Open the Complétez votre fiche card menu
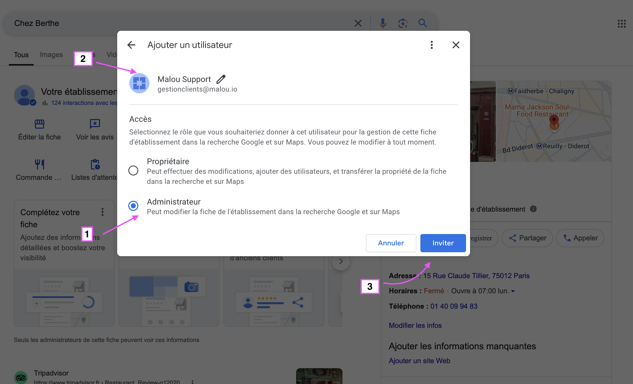The width and height of the screenshot is (633, 384). 102,212
